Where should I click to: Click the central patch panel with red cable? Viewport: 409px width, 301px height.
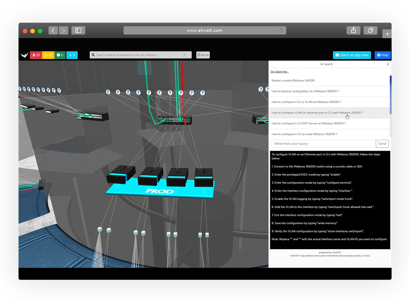(x=174, y=120)
